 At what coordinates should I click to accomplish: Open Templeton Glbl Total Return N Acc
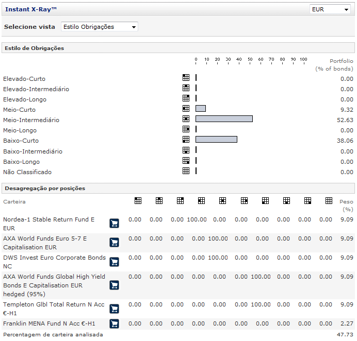(54, 309)
